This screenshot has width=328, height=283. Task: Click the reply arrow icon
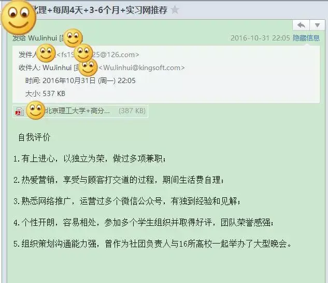pos(301,25)
